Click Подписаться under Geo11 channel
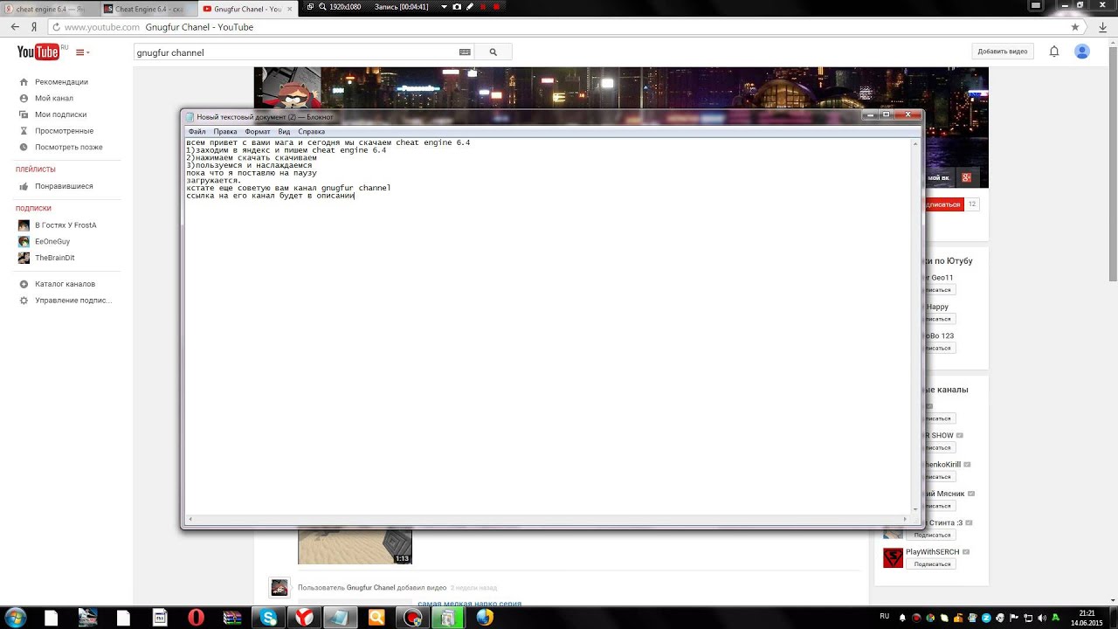Screen dimensions: 1118x629 coord(939,289)
